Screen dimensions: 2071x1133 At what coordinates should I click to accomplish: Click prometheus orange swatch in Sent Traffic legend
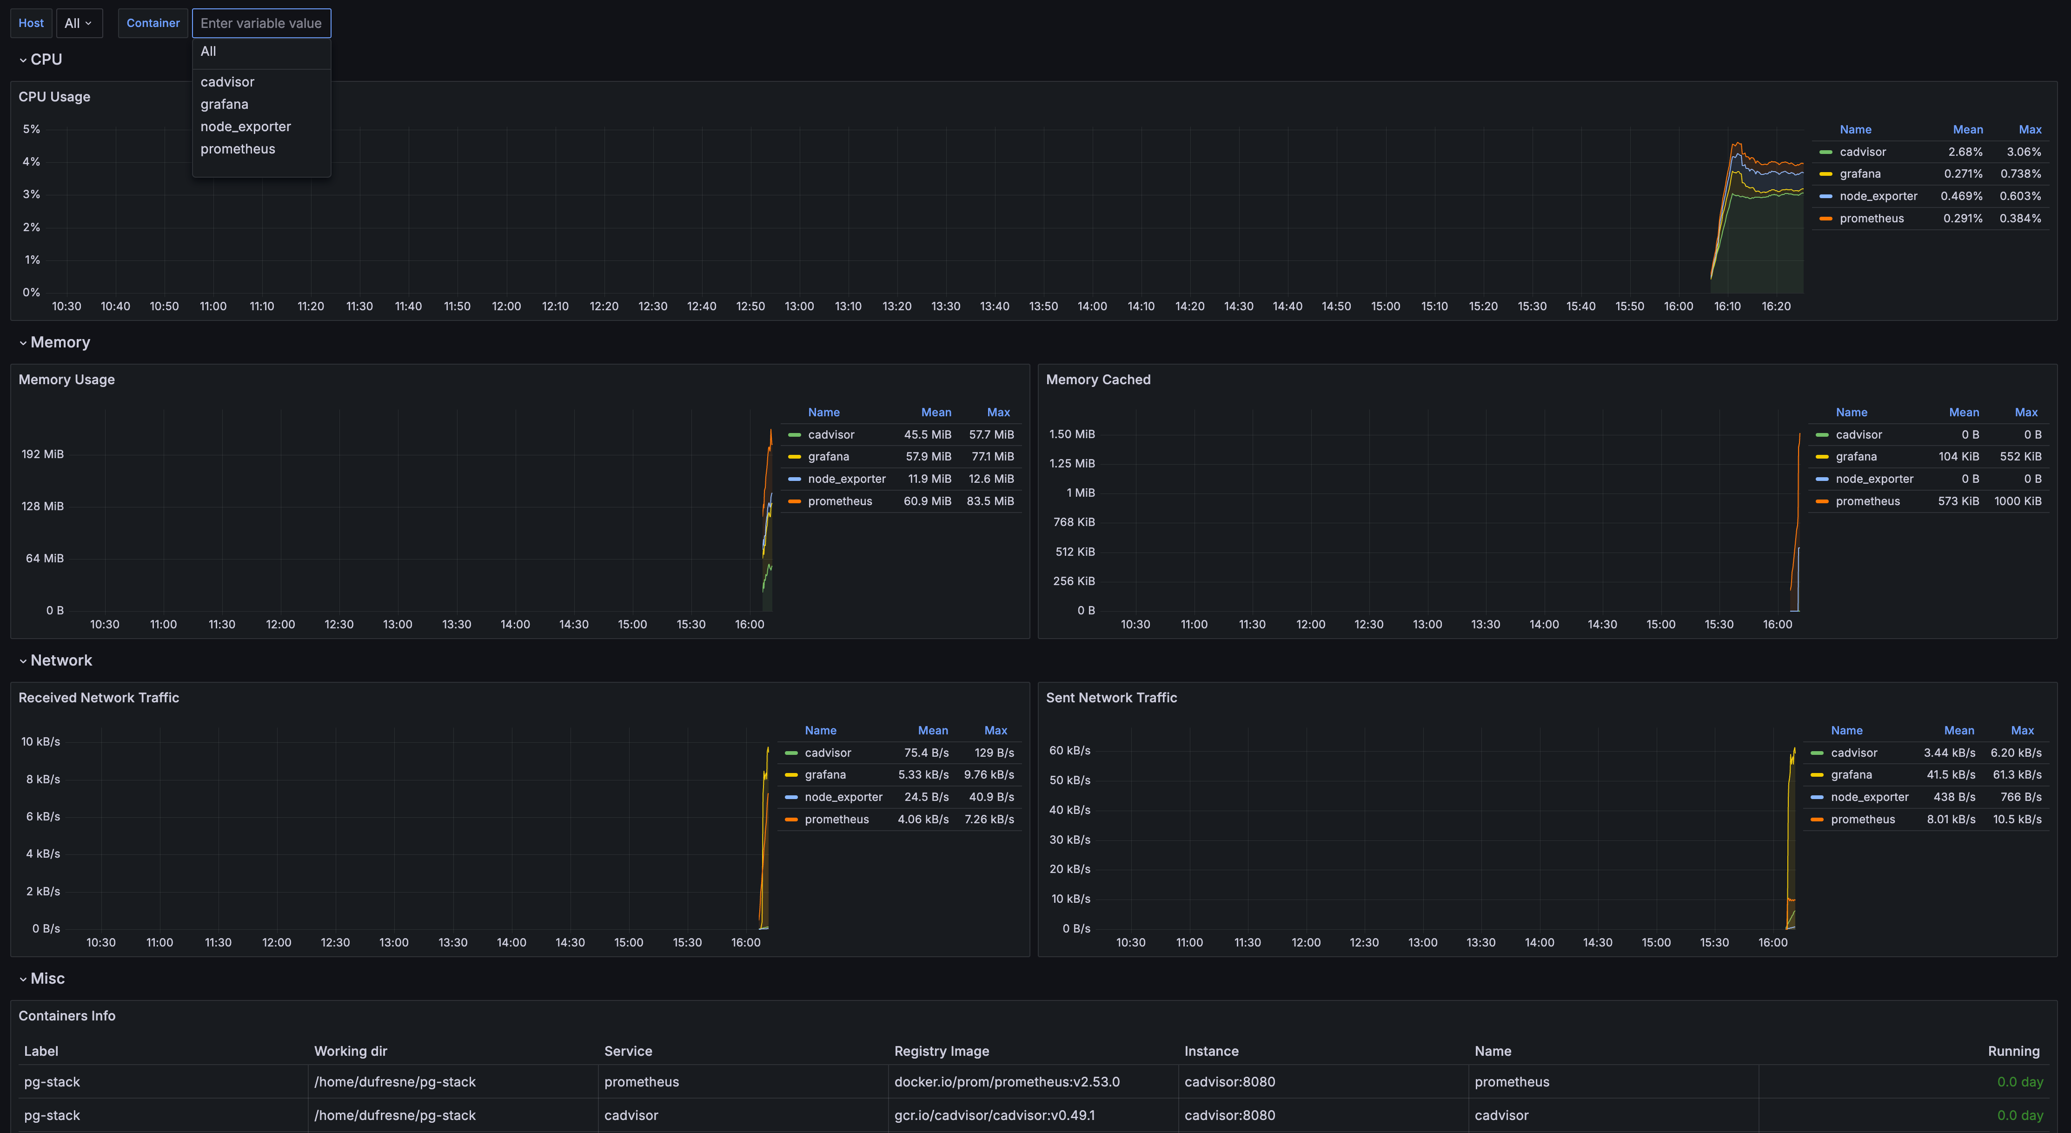tap(1816, 820)
